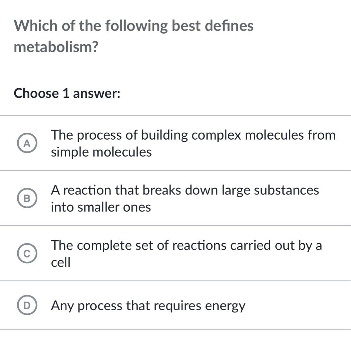Click the "Choose 1 answer:" label
Screen dimensions: 351x352
67,94
